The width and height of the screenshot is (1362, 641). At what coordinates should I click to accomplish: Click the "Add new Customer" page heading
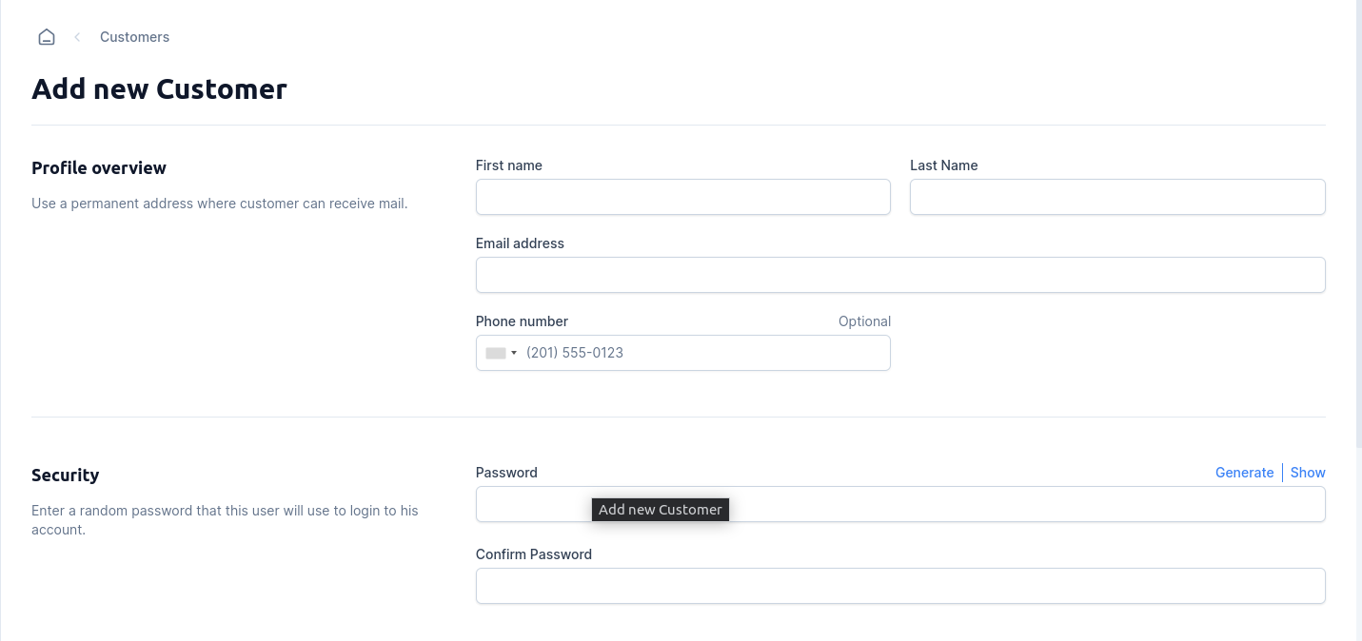159,89
